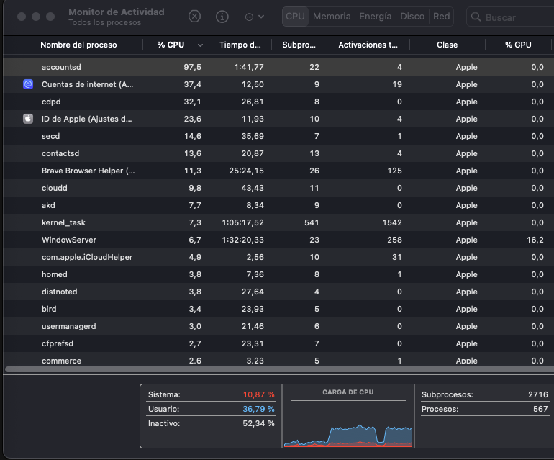Click the stop process toolbar icon
Image resolution: width=554 pixels, height=460 pixels.
pos(195,17)
